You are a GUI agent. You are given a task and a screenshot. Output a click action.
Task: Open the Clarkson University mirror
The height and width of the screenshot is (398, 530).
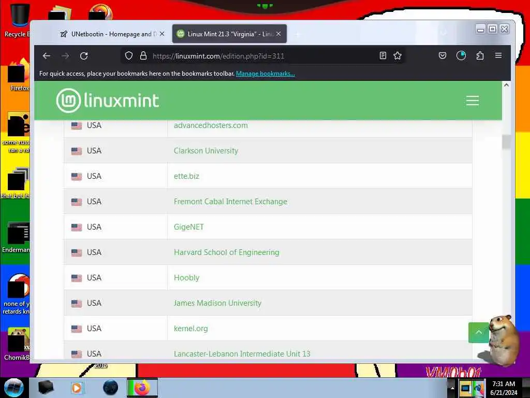pyautogui.click(x=206, y=151)
